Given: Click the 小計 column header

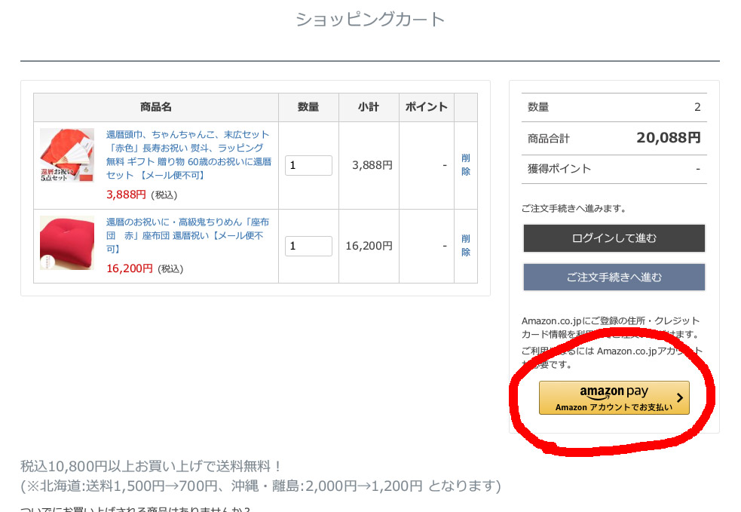Looking at the screenshot, I should pyautogui.click(x=369, y=107).
